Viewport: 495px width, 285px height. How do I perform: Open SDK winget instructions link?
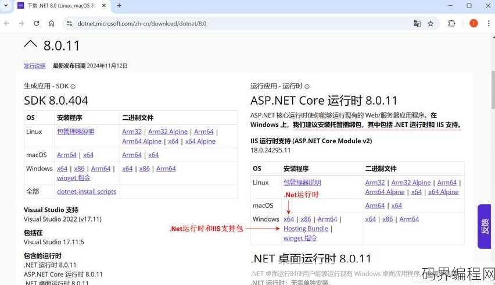point(74,178)
